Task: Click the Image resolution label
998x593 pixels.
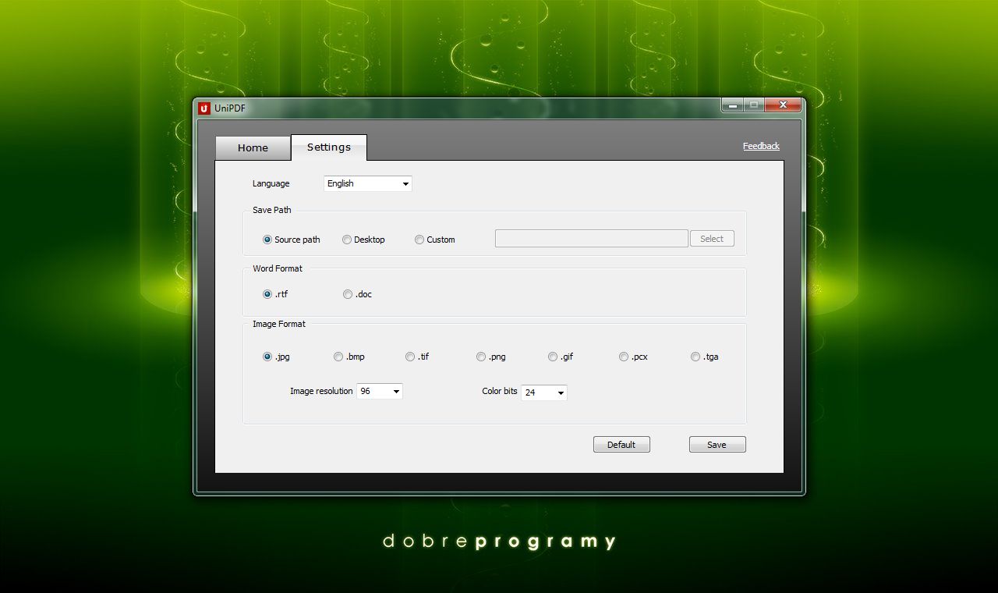Action: click(x=321, y=391)
